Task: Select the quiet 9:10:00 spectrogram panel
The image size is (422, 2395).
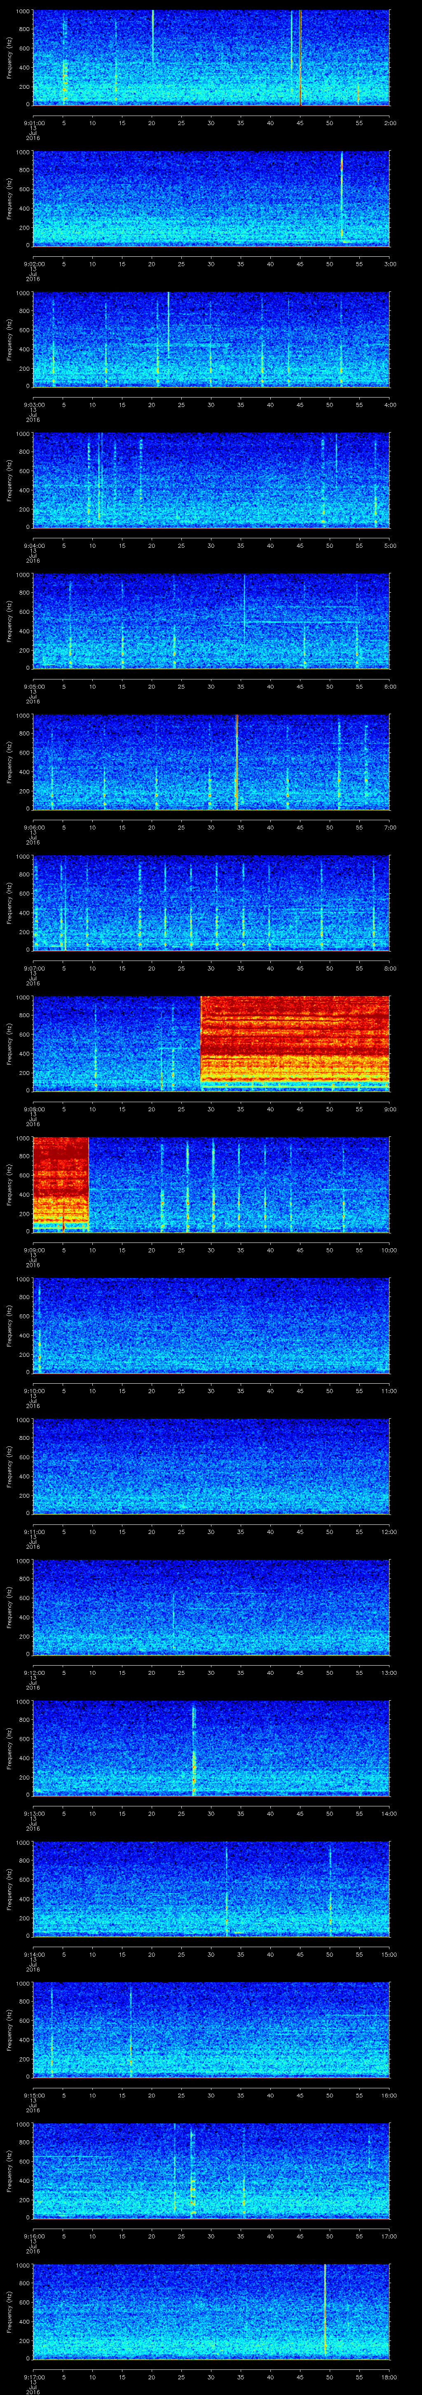Action: pyautogui.click(x=211, y=1325)
